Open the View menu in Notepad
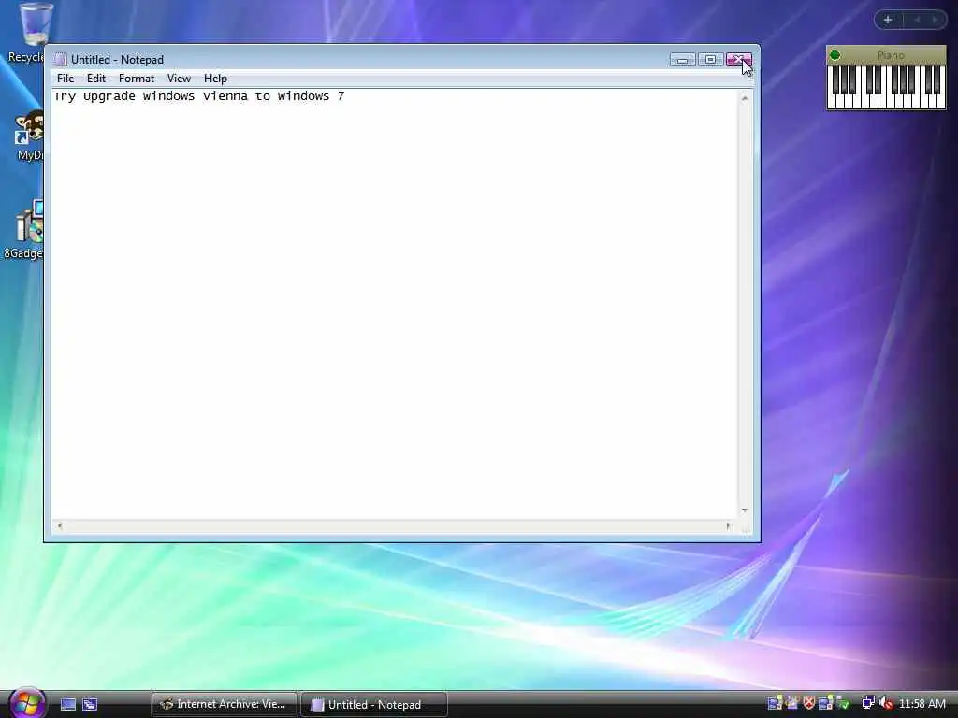The image size is (958, 718). point(179,79)
